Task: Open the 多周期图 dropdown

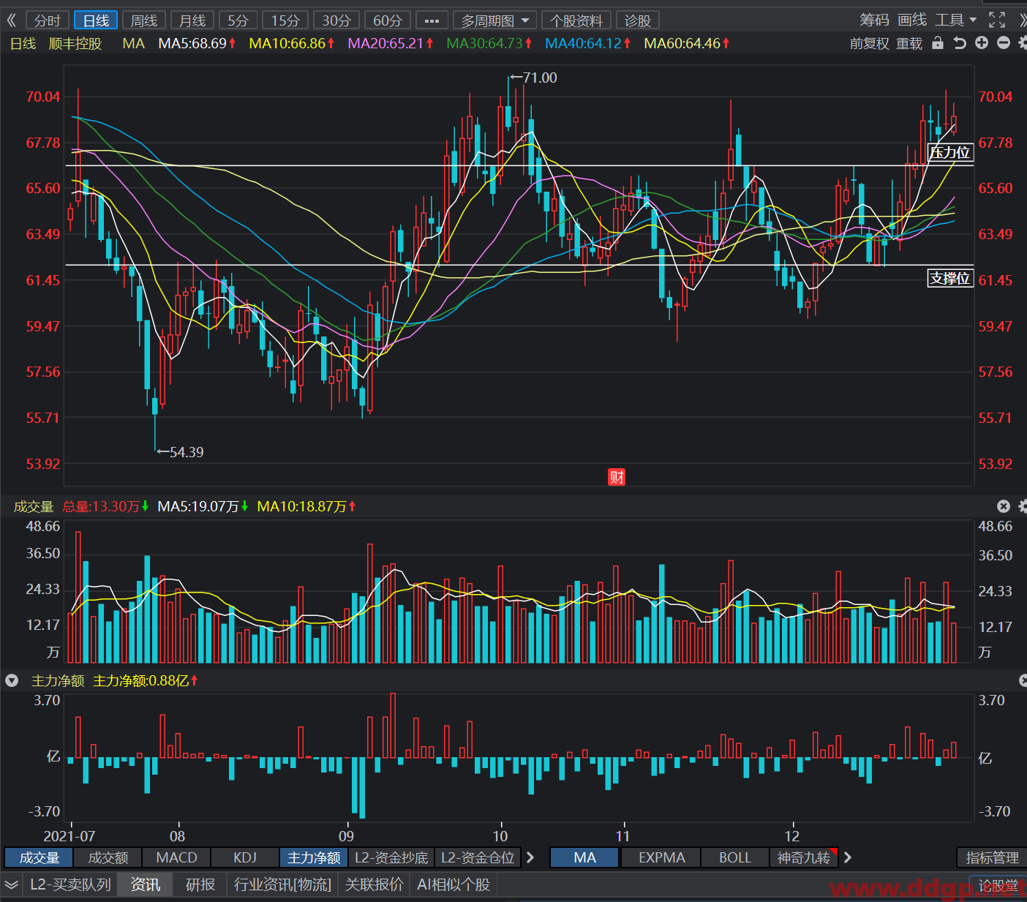Action: point(495,20)
